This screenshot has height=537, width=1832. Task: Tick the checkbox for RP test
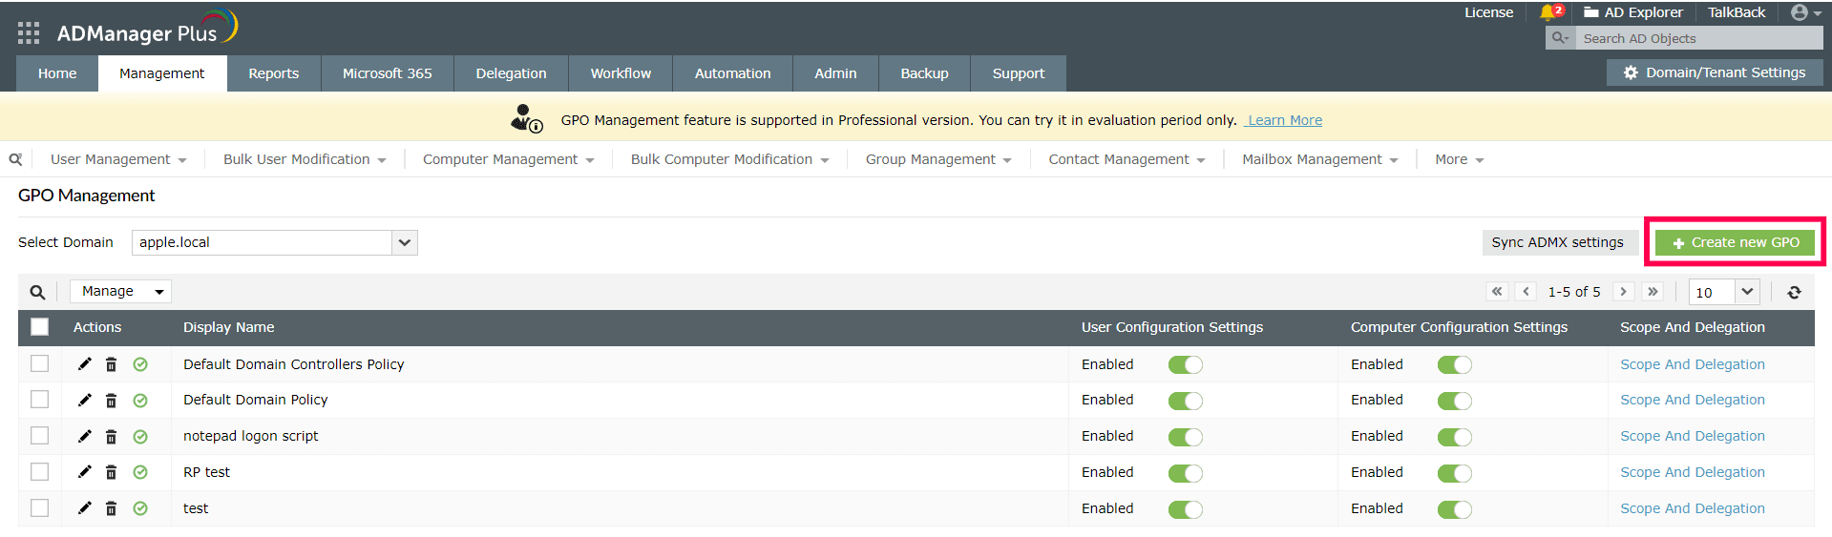click(x=40, y=472)
